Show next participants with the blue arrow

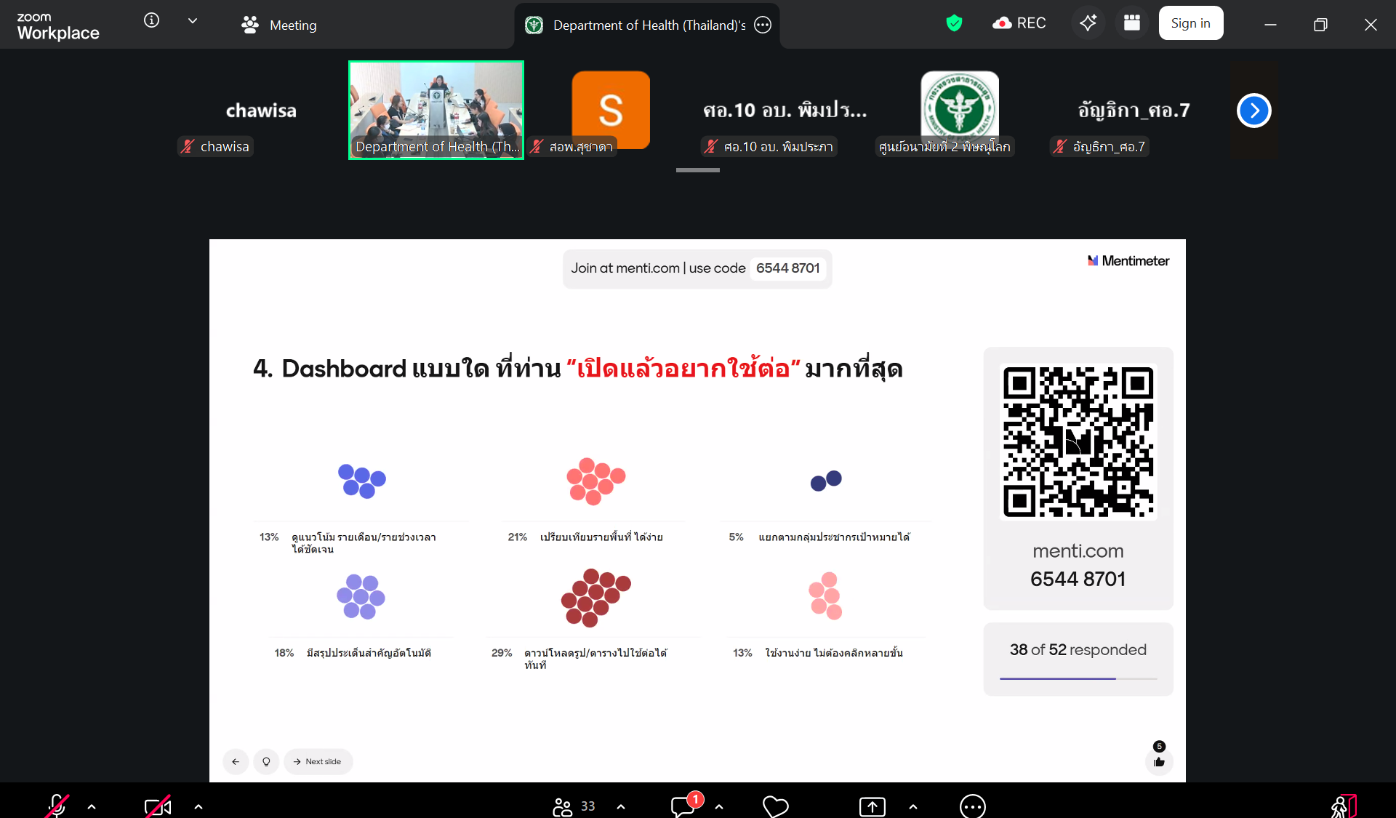click(x=1253, y=111)
